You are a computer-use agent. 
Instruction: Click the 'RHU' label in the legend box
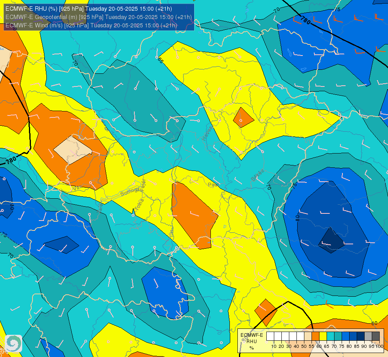pos(252,342)
